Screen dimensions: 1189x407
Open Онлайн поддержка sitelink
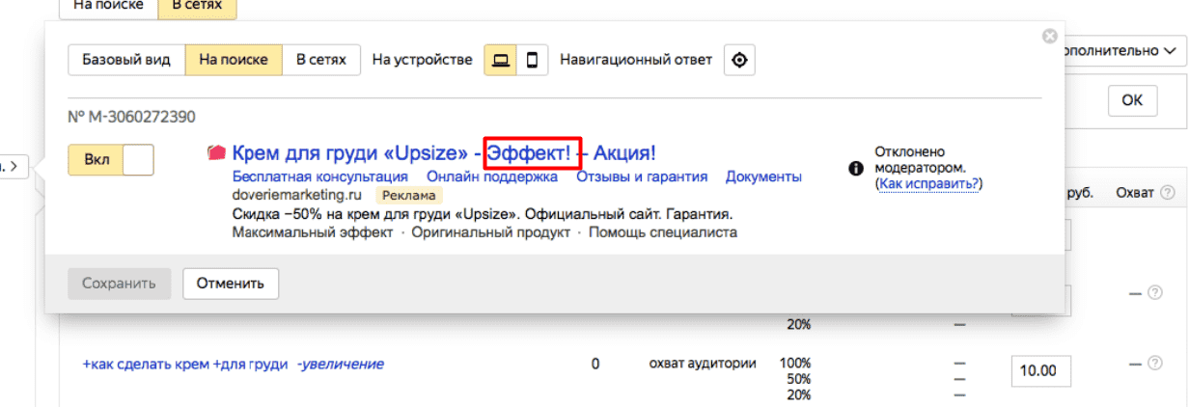click(492, 176)
